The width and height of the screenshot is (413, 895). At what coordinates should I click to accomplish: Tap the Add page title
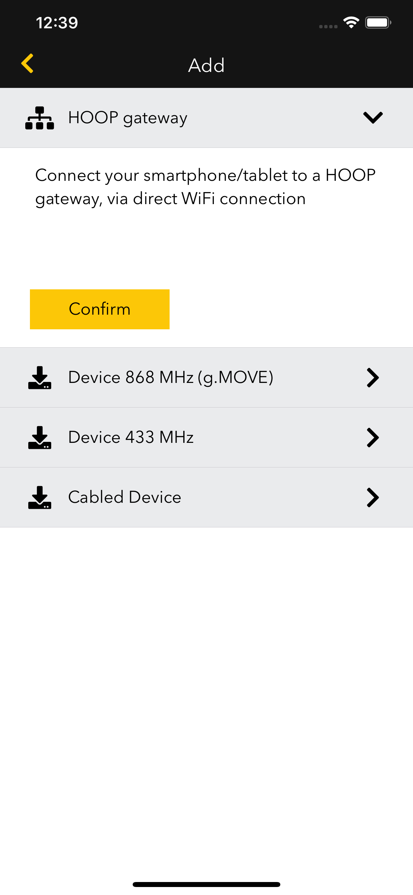pos(206,65)
